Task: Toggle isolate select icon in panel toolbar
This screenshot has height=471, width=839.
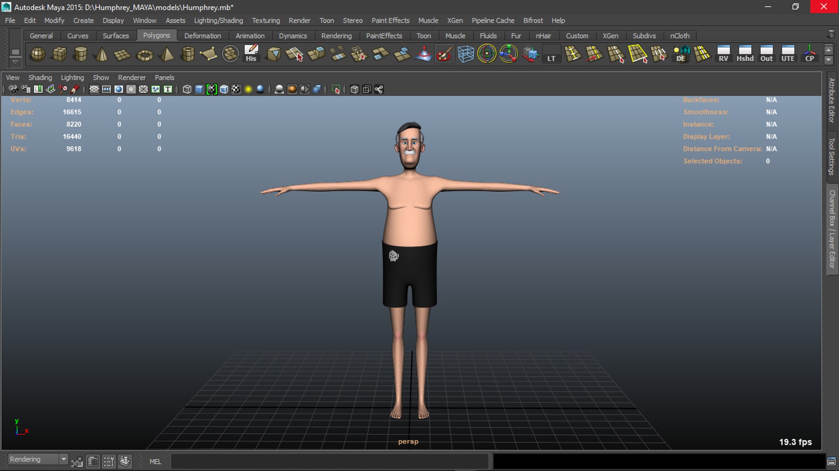Action: pos(336,89)
